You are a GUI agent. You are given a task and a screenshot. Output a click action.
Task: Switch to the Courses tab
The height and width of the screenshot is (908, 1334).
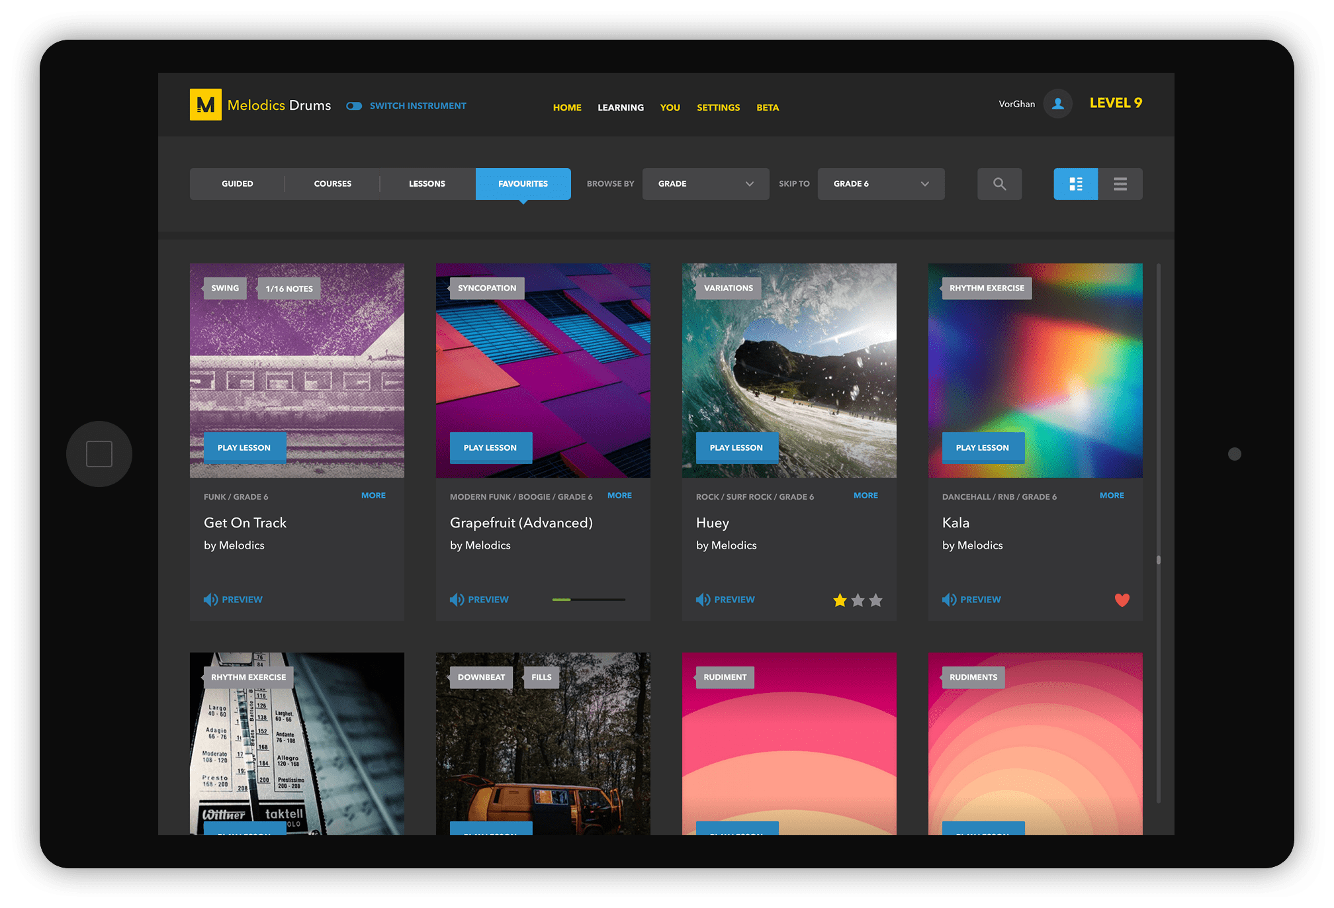pos(332,183)
